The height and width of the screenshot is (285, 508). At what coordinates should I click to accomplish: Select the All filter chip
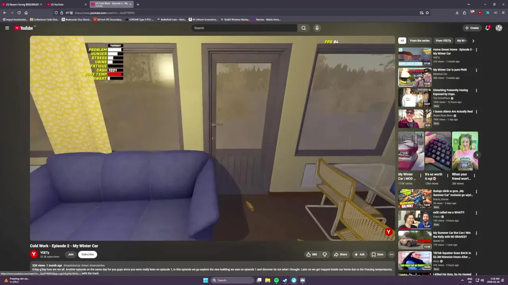tap(402, 40)
